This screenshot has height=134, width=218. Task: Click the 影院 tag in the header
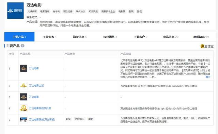(131, 11)
